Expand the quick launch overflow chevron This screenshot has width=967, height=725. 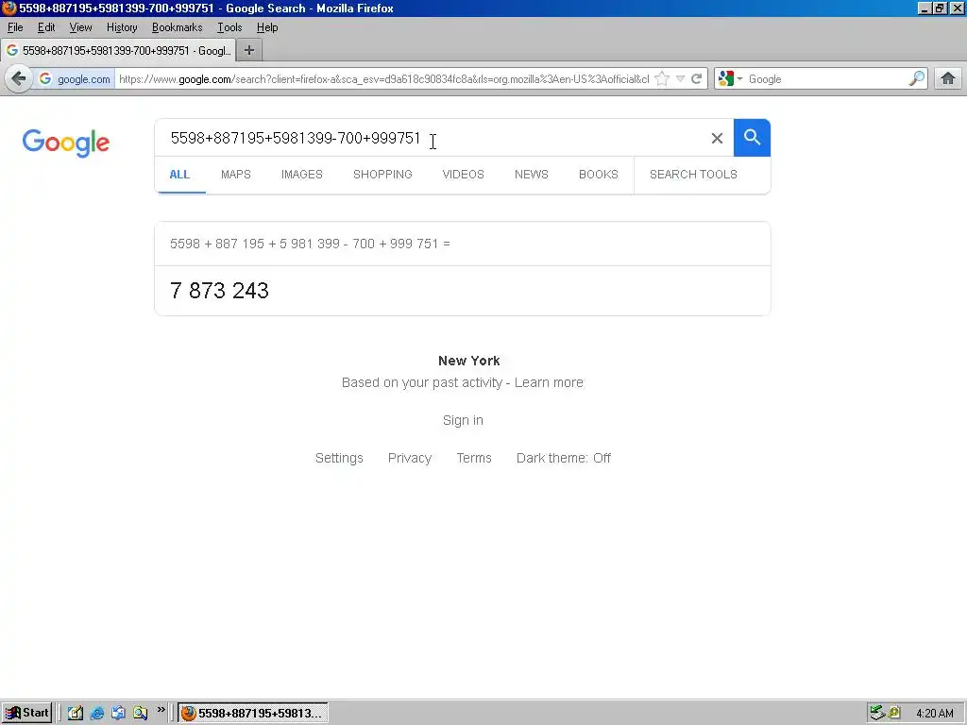coord(161,710)
